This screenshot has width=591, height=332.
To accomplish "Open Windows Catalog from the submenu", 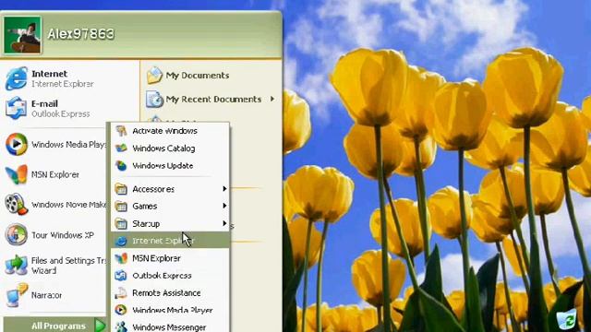I will click(x=170, y=148).
